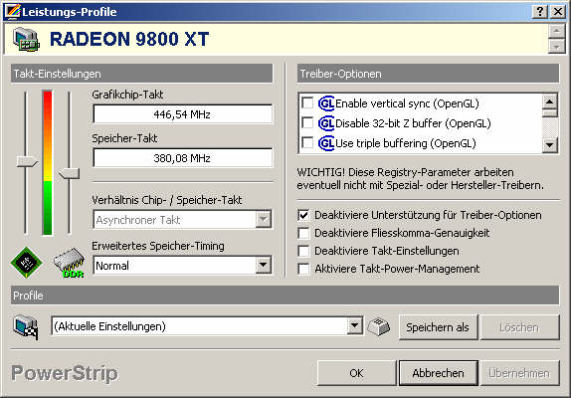Click header scroll down arrow near RADEON title

tap(556, 47)
